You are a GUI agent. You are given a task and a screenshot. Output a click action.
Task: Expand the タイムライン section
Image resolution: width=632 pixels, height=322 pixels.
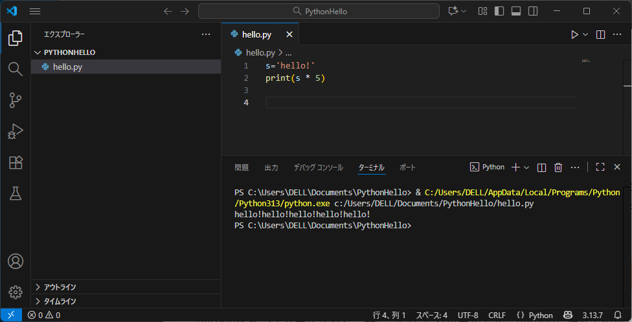(x=60, y=301)
